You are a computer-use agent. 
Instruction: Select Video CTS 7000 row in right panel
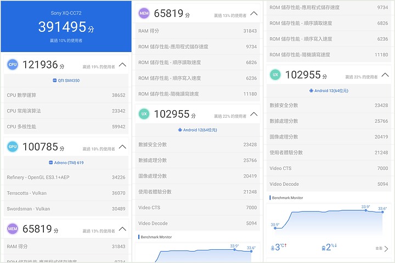pyautogui.click(x=329, y=168)
